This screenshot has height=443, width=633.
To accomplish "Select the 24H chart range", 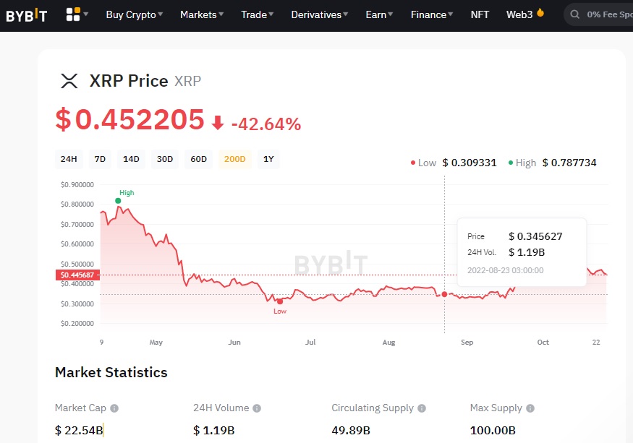I will point(69,159).
